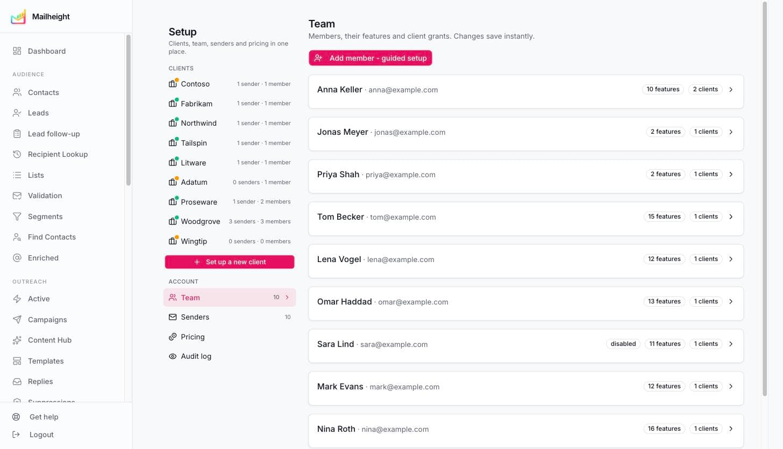Click the Senders envelope icon

pyautogui.click(x=173, y=317)
